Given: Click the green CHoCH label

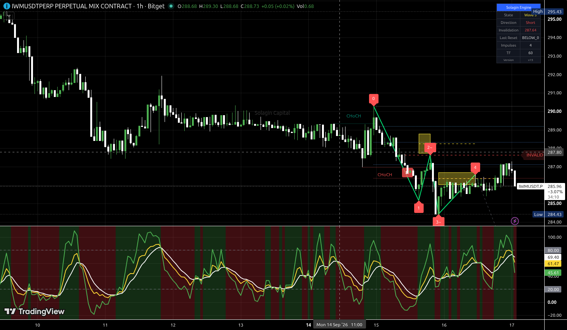Looking at the screenshot, I should click(x=353, y=116).
